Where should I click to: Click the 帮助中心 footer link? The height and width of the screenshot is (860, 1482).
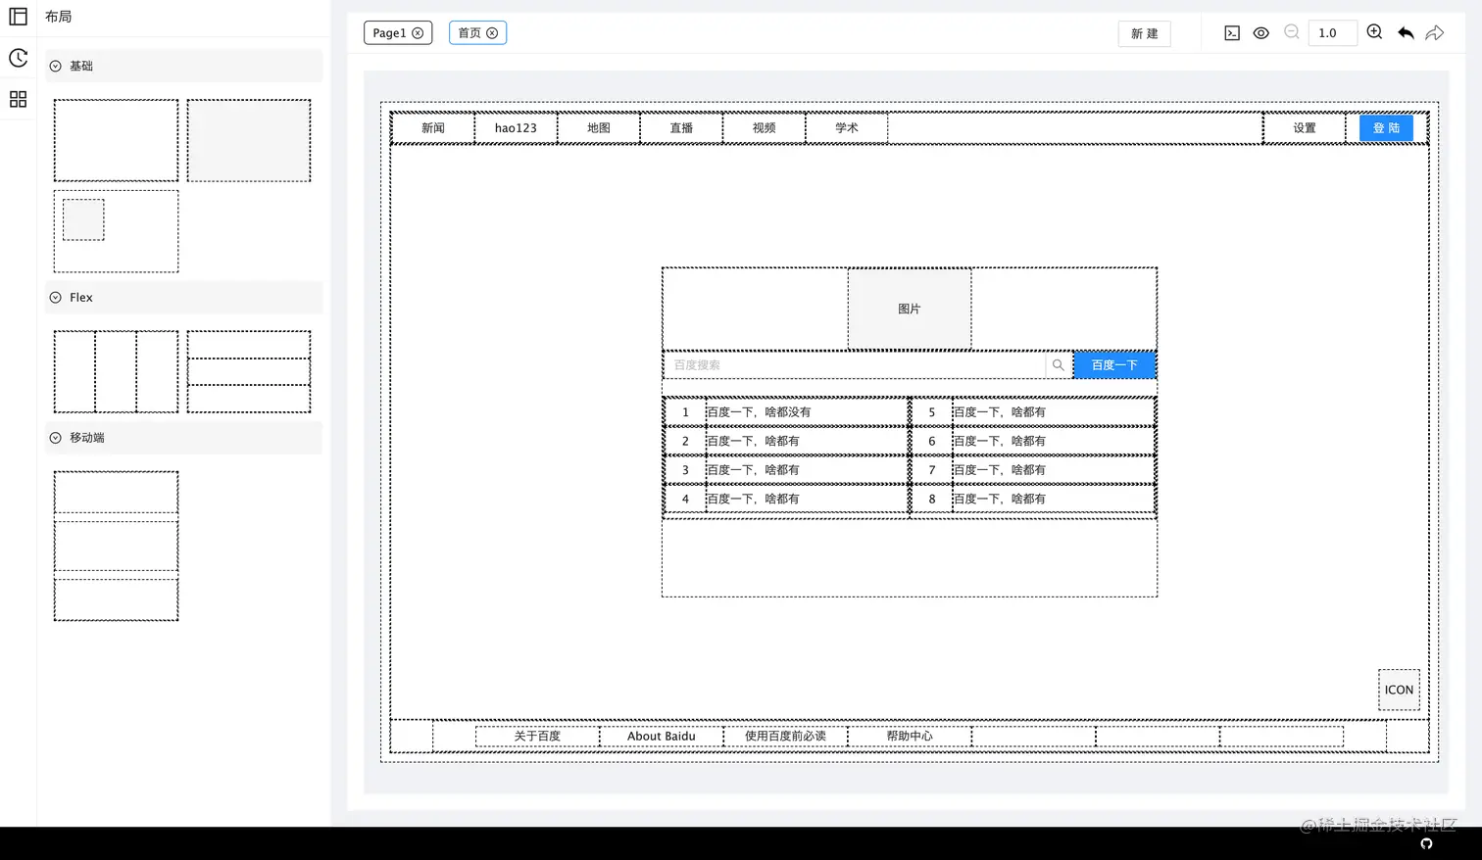click(x=910, y=737)
